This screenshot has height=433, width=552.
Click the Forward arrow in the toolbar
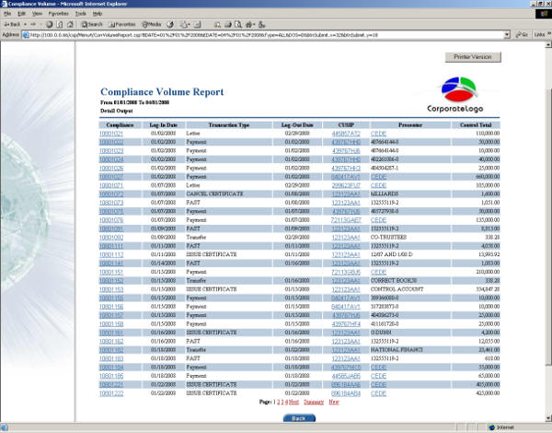33,24
